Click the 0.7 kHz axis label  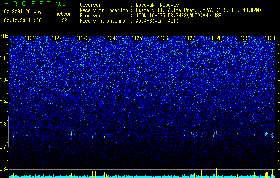(4, 147)
